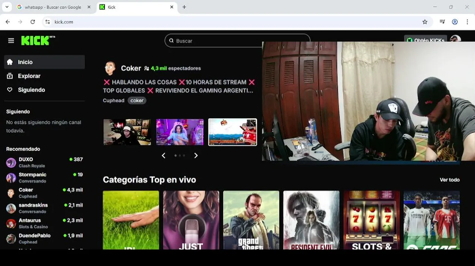
Task: Switch to the whatsapp Google search tab
Action: [54, 7]
